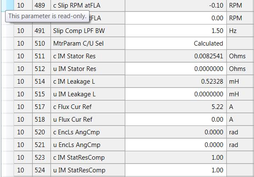Screen dimensions: 254x177
Task: Click parameter number 523
Action: tap(40, 158)
